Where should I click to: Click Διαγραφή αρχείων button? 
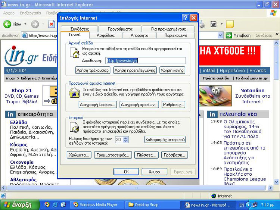[x=139, y=104]
